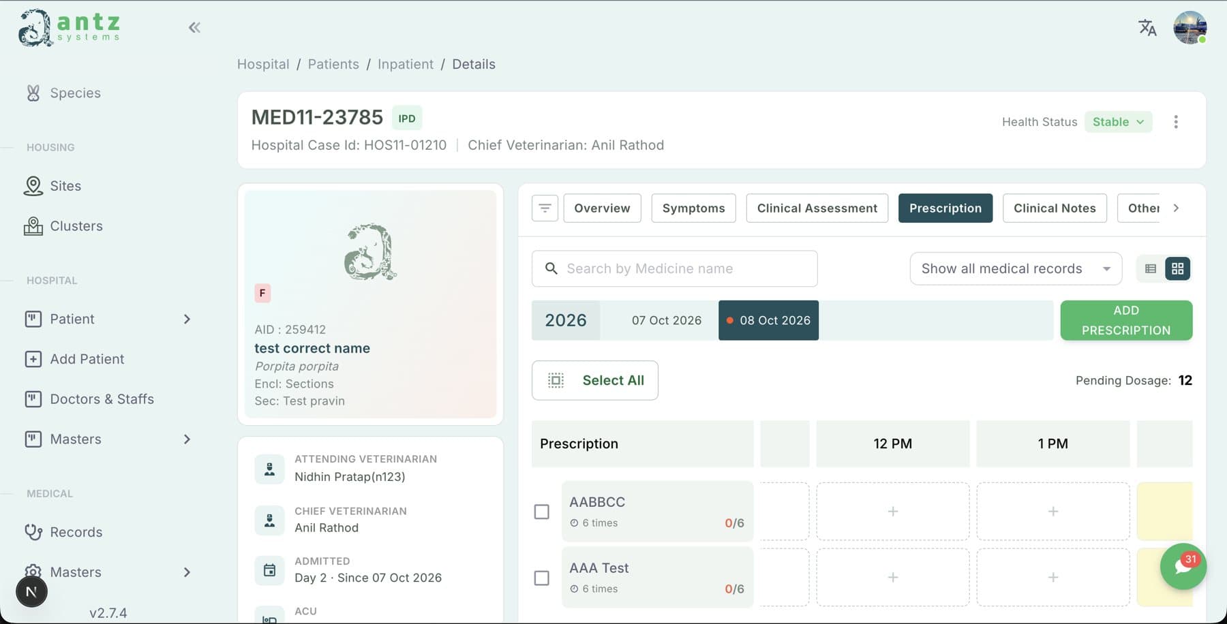Add AAA Test dose at 1 PM slot

[1052, 577]
